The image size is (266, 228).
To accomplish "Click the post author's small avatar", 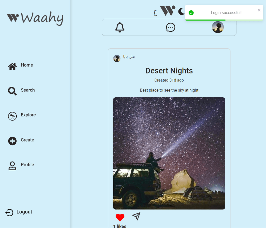I will coord(117,58).
